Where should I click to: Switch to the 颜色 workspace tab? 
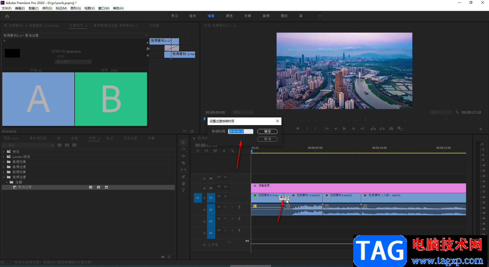pyautogui.click(x=229, y=16)
